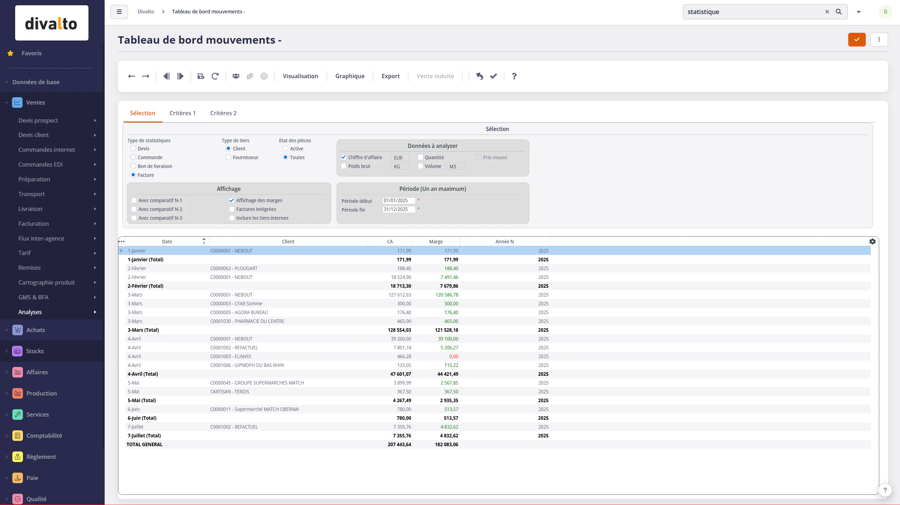Select Fournisseur as type de tiers
Screen dimensions: 900x505
pos(228,157)
